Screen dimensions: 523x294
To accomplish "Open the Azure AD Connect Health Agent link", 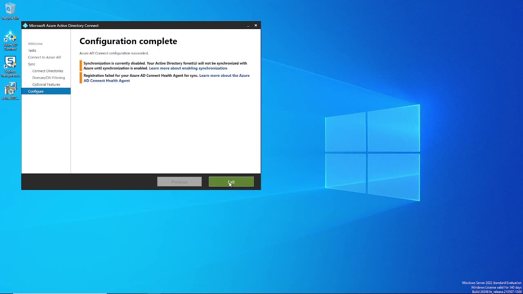I will coord(167,78).
